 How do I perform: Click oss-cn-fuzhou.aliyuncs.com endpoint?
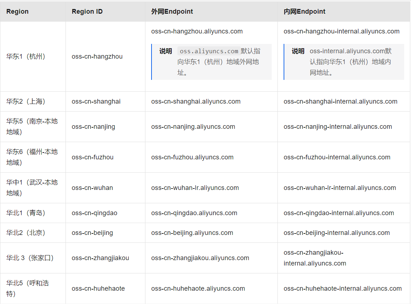coord(193,157)
